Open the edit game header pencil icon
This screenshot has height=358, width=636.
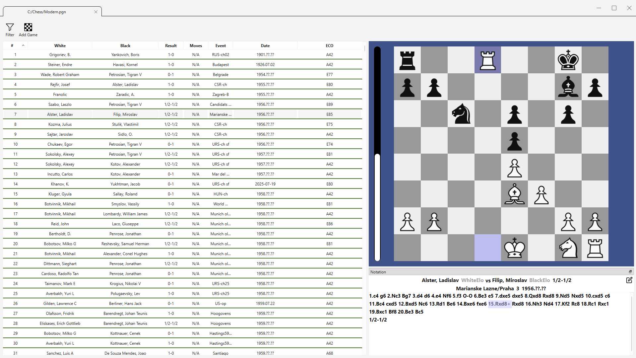(629, 280)
